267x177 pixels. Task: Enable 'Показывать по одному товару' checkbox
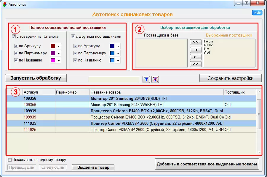(x=9, y=160)
